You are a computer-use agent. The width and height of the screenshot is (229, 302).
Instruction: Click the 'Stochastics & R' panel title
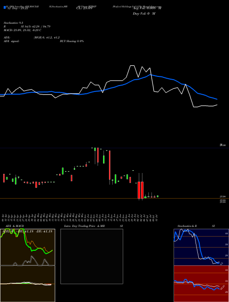tap(187, 226)
